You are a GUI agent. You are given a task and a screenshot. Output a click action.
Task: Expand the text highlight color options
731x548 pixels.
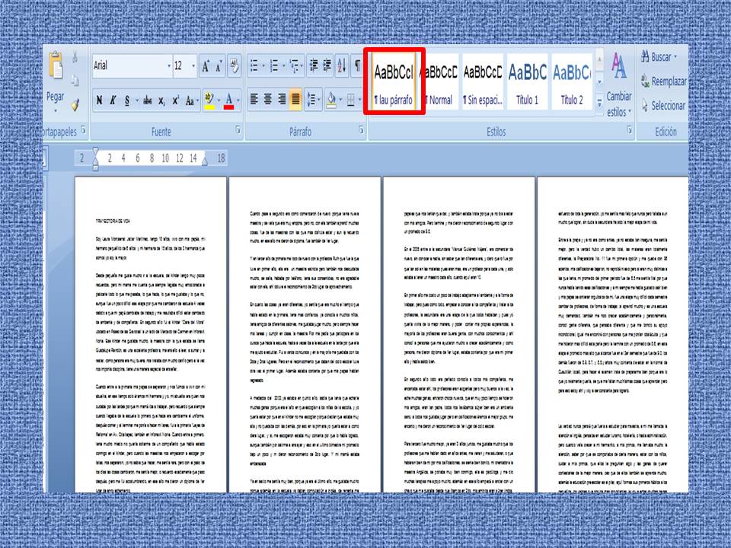[x=219, y=100]
